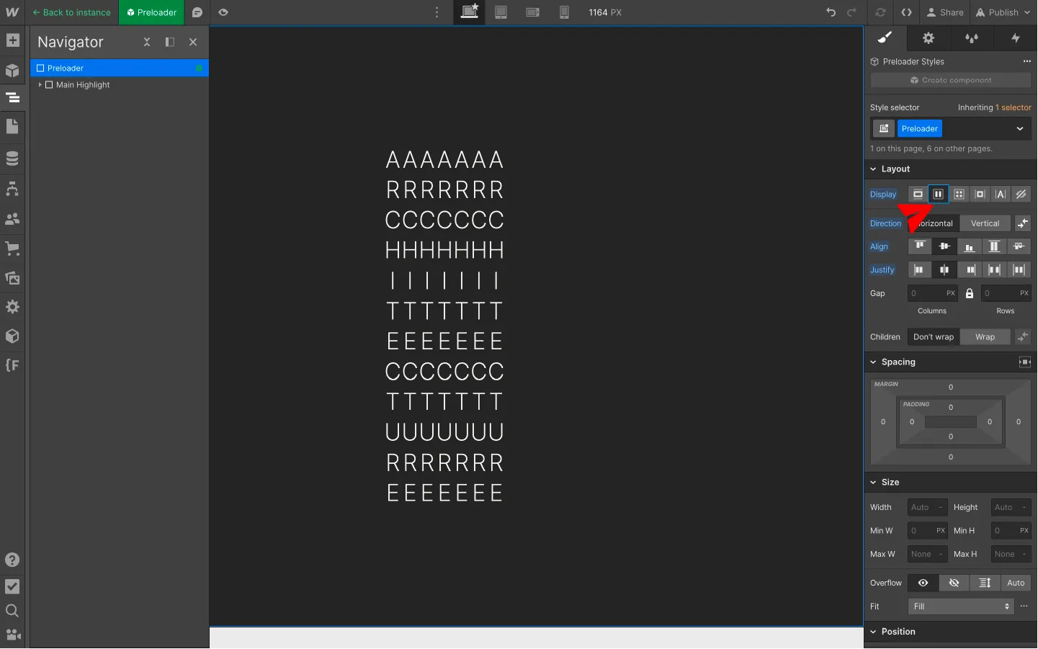Click the Webflow logo menu
The image size is (1038, 649).
(x=12, y=12)
